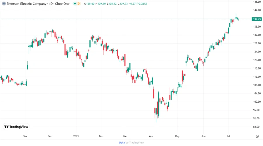Click the Emerson Electric company logo icon
This screenshot has width=263, height=146.
[4, 4]
